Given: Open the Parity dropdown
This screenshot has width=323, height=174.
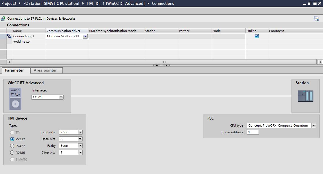Looking at the screenshot, I should 80,146.
